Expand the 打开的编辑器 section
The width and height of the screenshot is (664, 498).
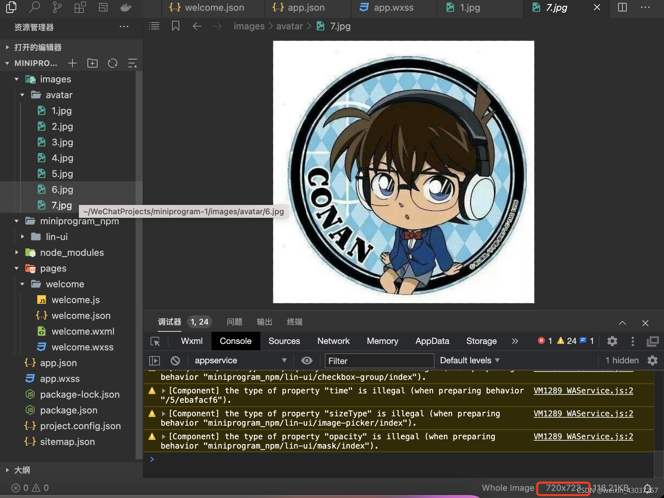click(x=71, y=47)
